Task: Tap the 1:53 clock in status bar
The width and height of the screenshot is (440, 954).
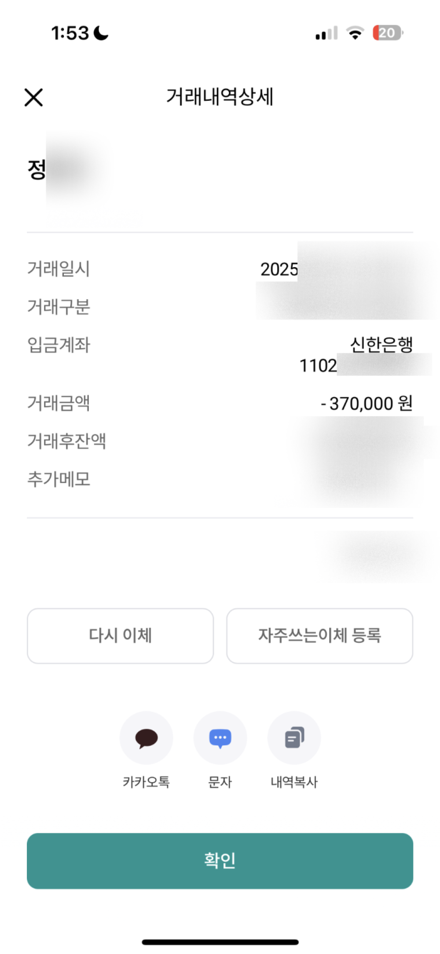Action: point(70,33)
